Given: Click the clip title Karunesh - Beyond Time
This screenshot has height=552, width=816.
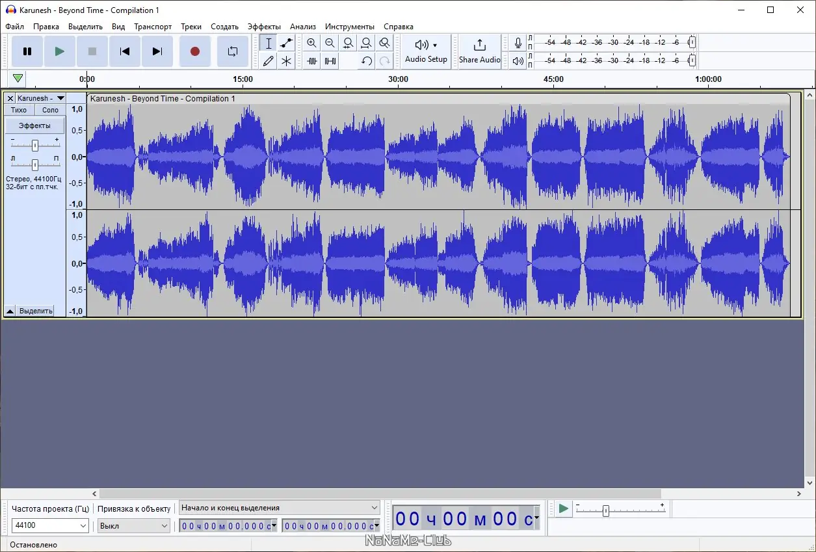Looking at the screenshot, I should coord(163,99).
